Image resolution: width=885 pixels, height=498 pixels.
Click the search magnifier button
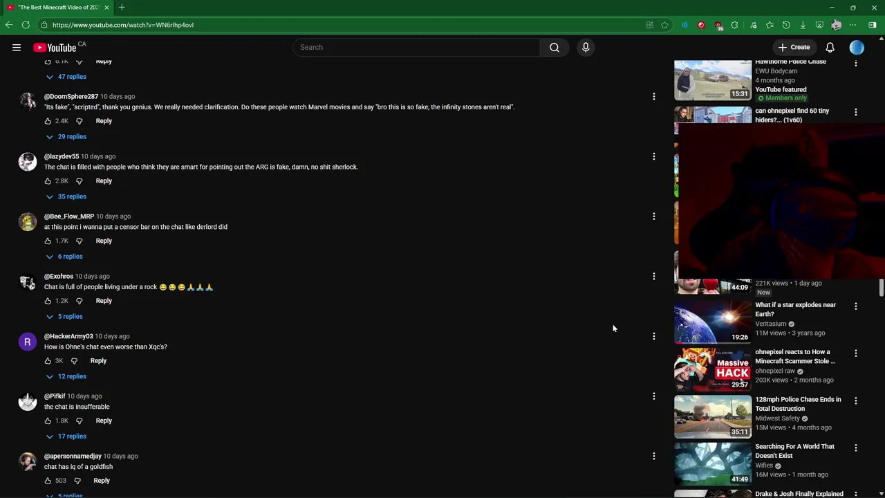[x=555, y=47]
